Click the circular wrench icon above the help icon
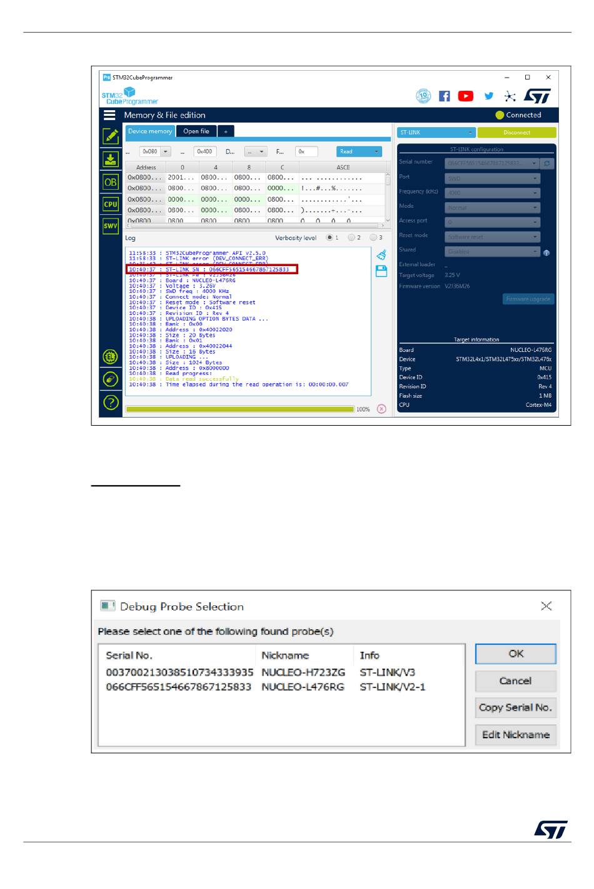Screen dimensions: 594x889 (x=111, y=379)
